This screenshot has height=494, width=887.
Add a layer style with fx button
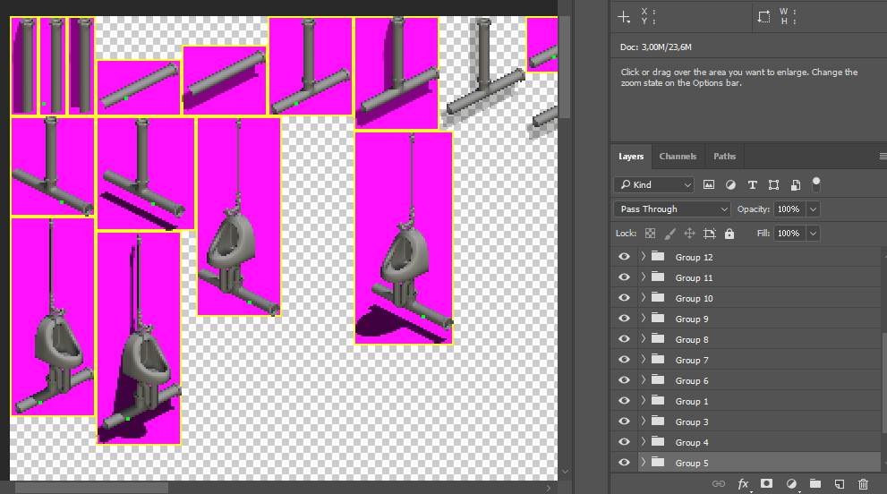(x=743, y=484)
